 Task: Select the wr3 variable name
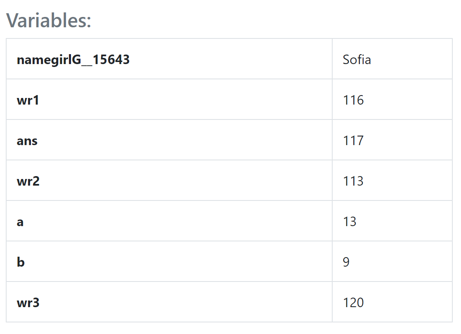tap(28, 303)
